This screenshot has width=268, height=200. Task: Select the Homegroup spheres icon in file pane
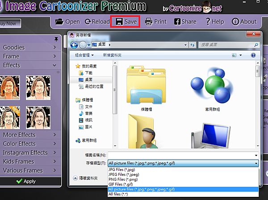[x=212, y=85]
